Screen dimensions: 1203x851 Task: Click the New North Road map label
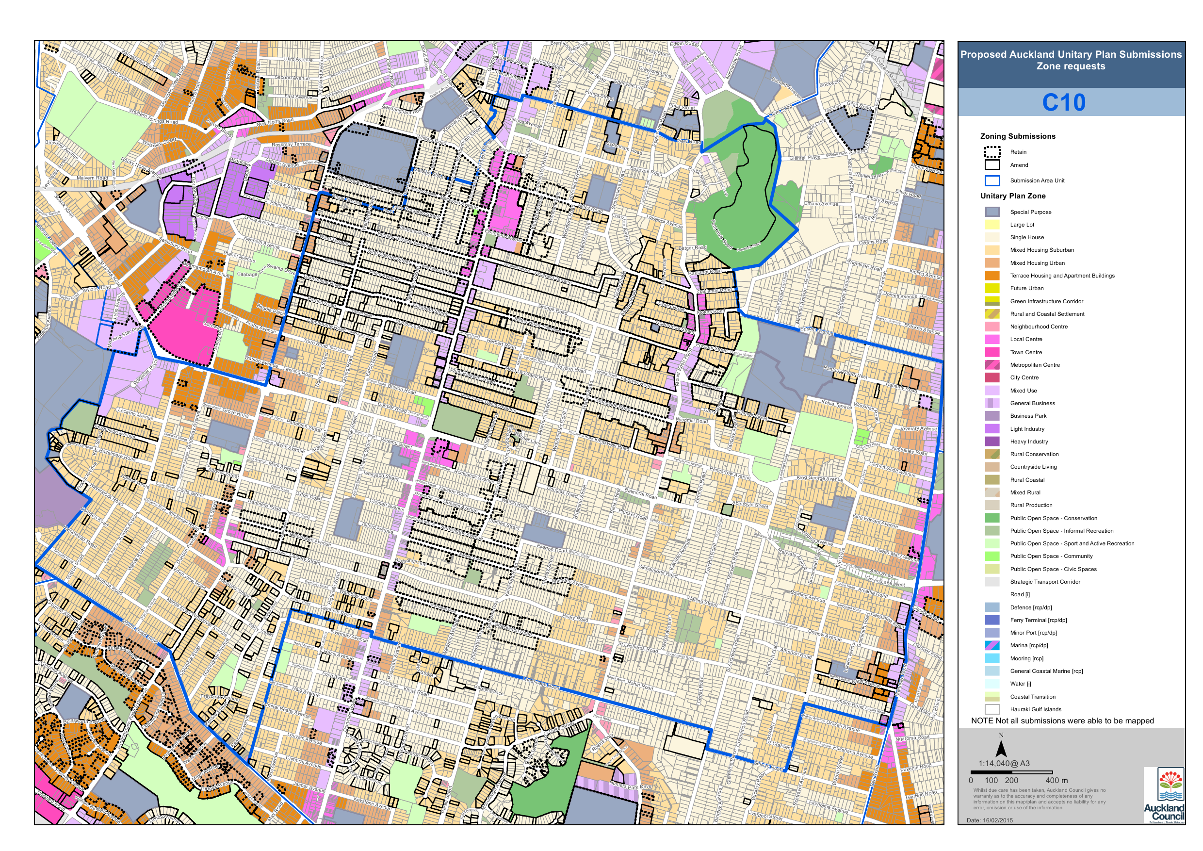tap(275, 123)
